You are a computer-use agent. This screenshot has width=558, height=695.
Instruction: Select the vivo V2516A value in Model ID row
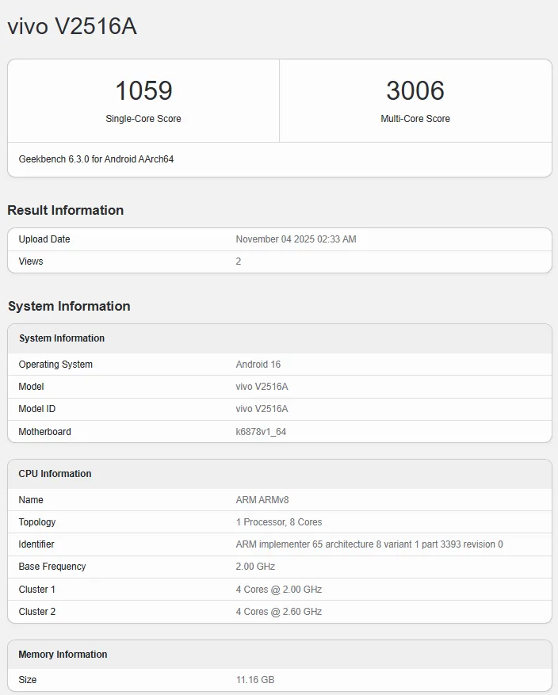262,409
